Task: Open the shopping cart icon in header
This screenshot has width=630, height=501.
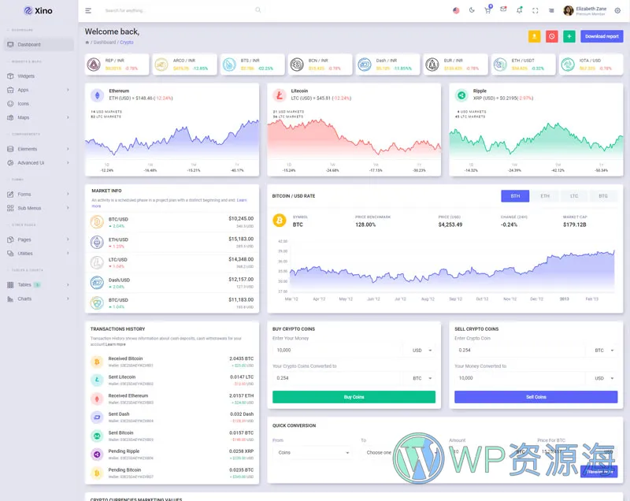Action: point(488,9)
